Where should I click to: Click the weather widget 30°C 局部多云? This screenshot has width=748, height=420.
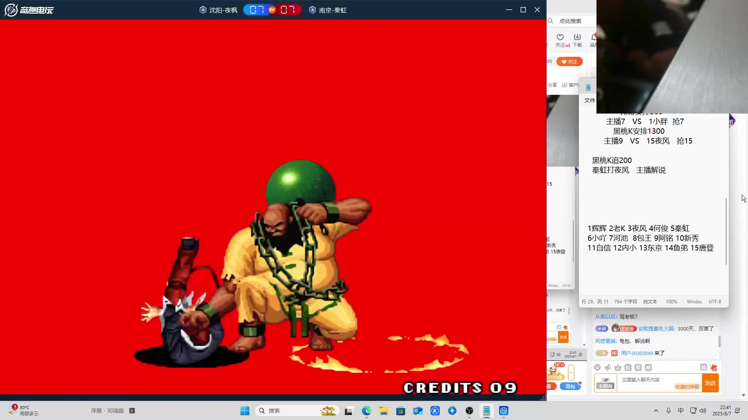click(x=23, y=411)
